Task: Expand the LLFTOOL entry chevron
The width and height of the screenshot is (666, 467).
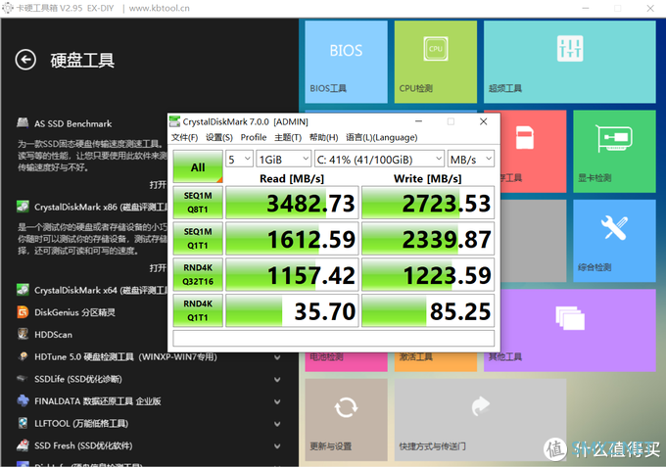Action: pos(277,424)
